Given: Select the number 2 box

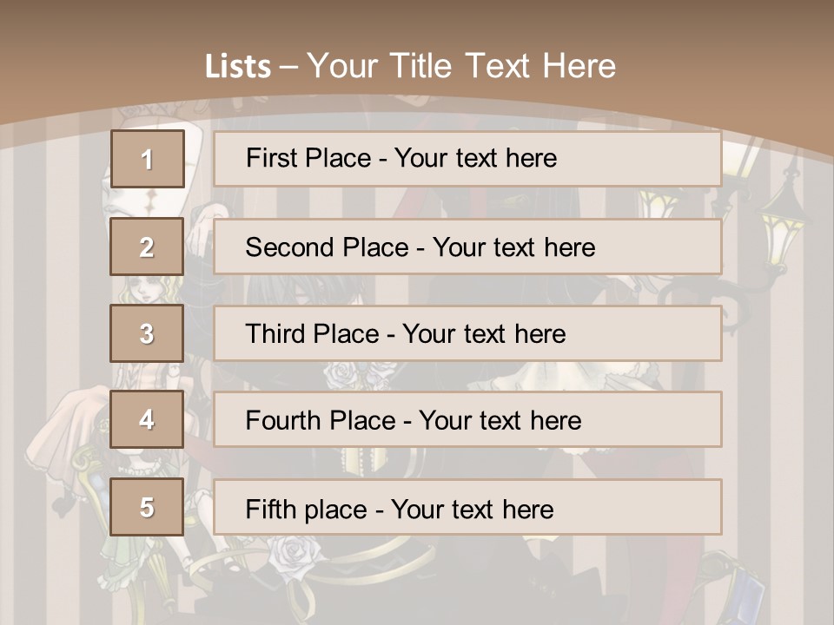Looking at the screenshot, I should (147, 247).
